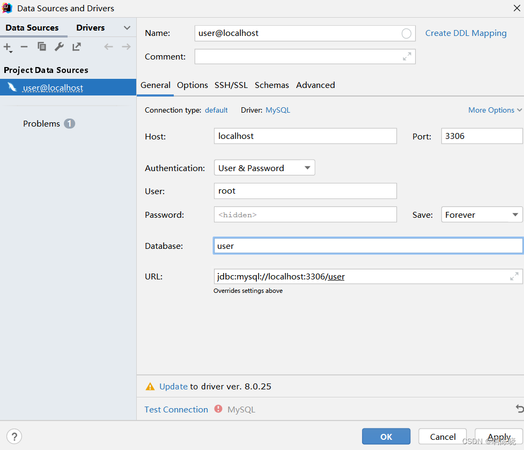Open help with question mark button

(14, 436)
